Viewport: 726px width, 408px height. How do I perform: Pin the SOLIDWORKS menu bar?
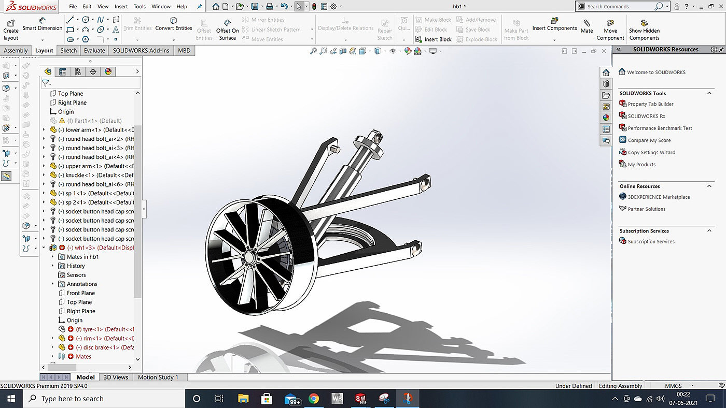pos(200,7)
